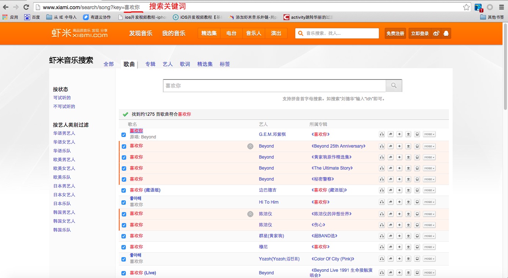The height and width of the screenshot is (278, 508).
Task: Download the G.E.M.邓紫棋 song
Action: [408, 134]
